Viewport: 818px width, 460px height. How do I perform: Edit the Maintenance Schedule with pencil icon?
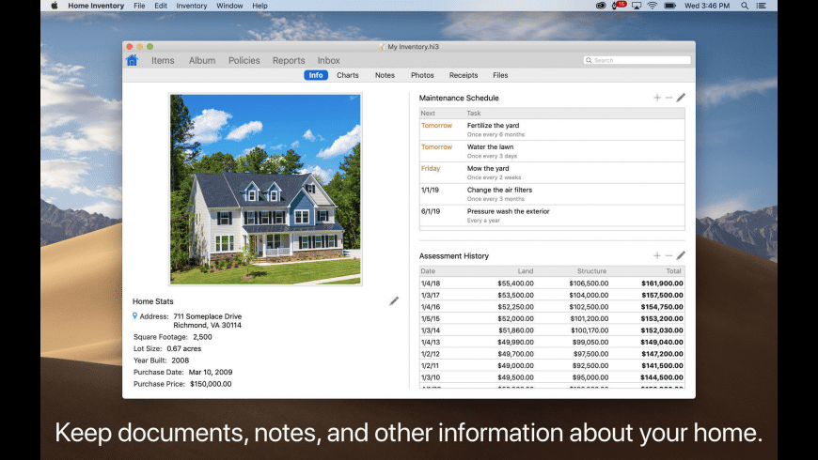[x=681, y=98]
